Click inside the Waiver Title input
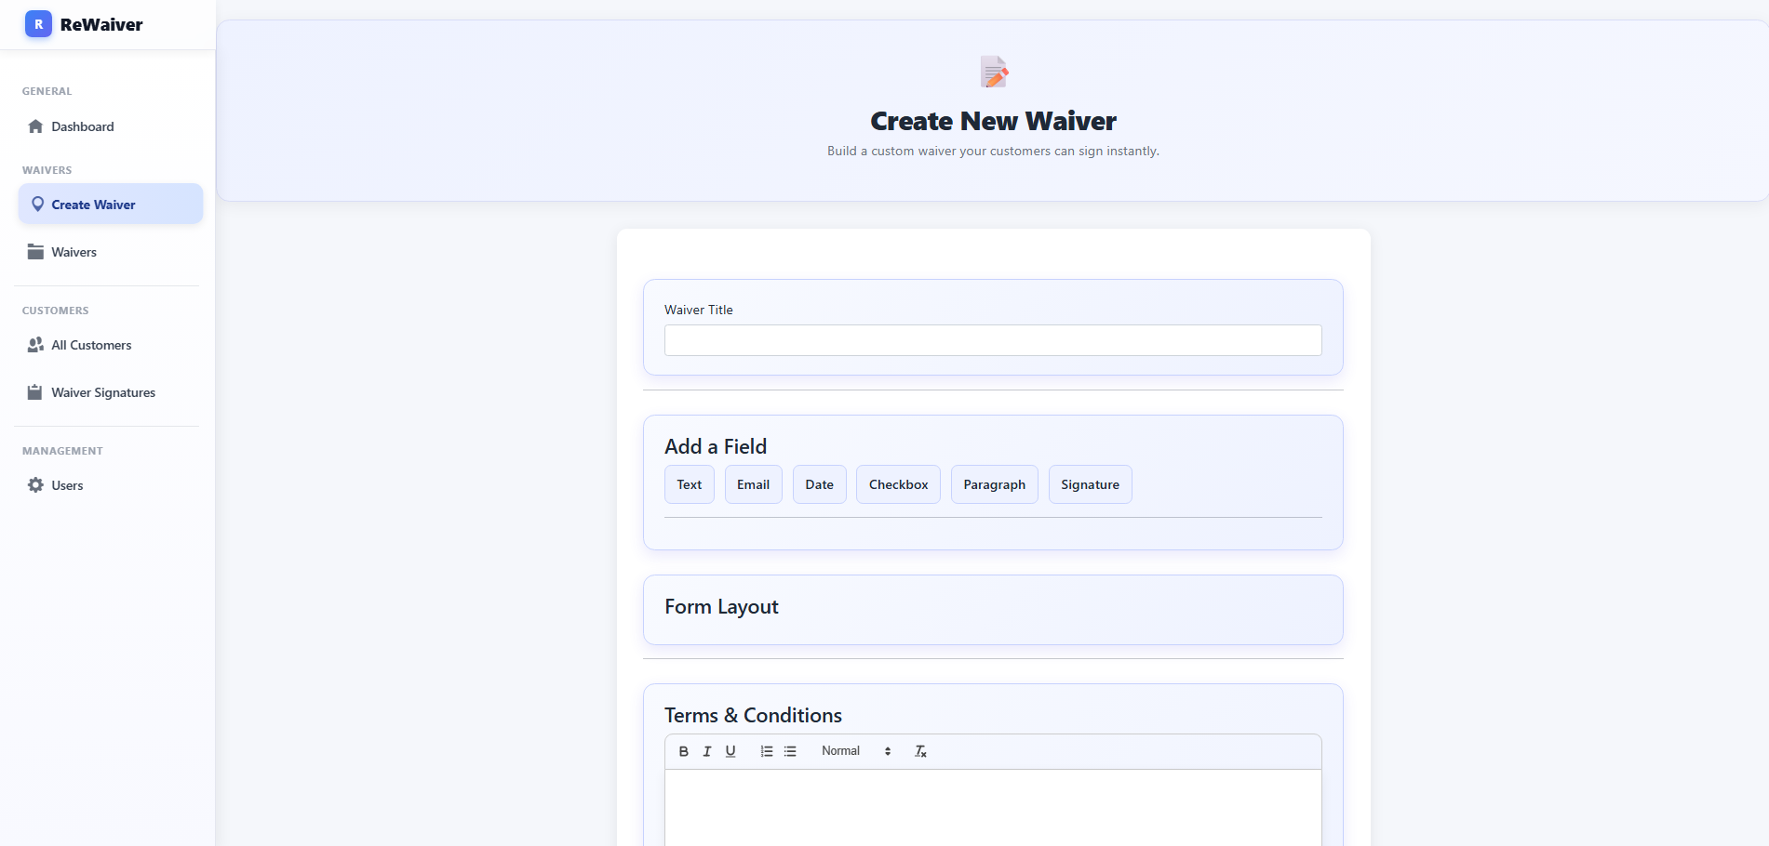The image size is (1769, 846). click(992, 340)
